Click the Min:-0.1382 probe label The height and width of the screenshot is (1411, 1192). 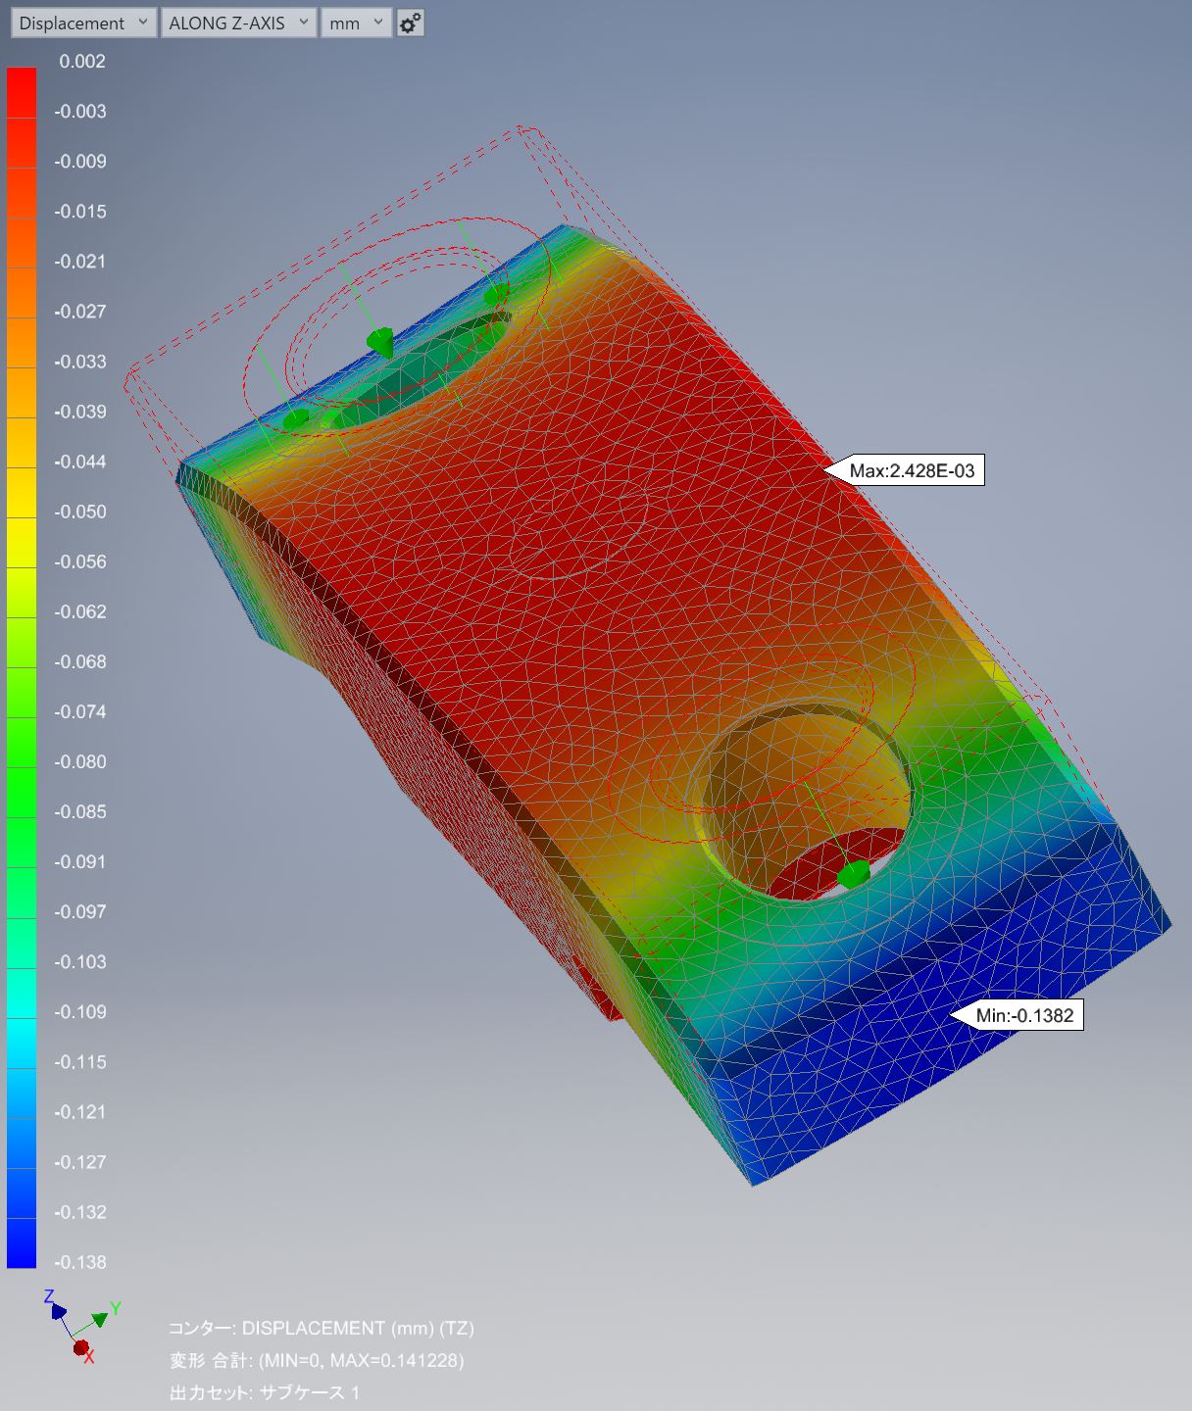1024,1015
